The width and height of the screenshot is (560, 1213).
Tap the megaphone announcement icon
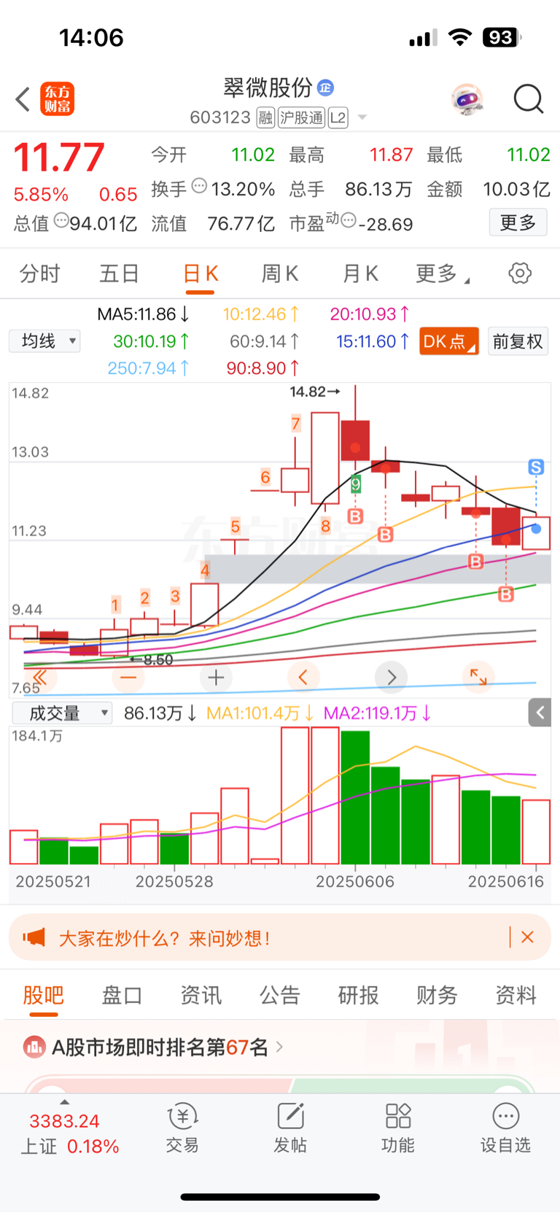tap(34, 937)
